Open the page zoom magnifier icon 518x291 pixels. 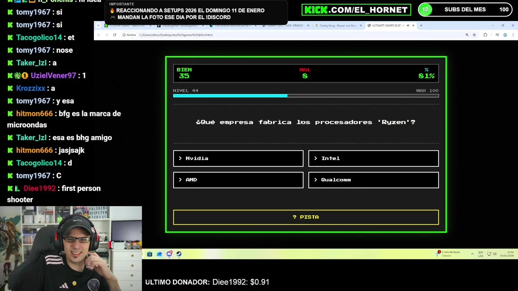click(467, 35)
